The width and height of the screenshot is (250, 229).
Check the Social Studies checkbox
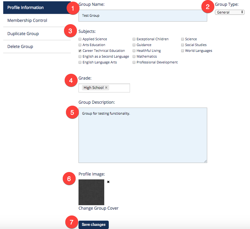[x=182, y=45]
